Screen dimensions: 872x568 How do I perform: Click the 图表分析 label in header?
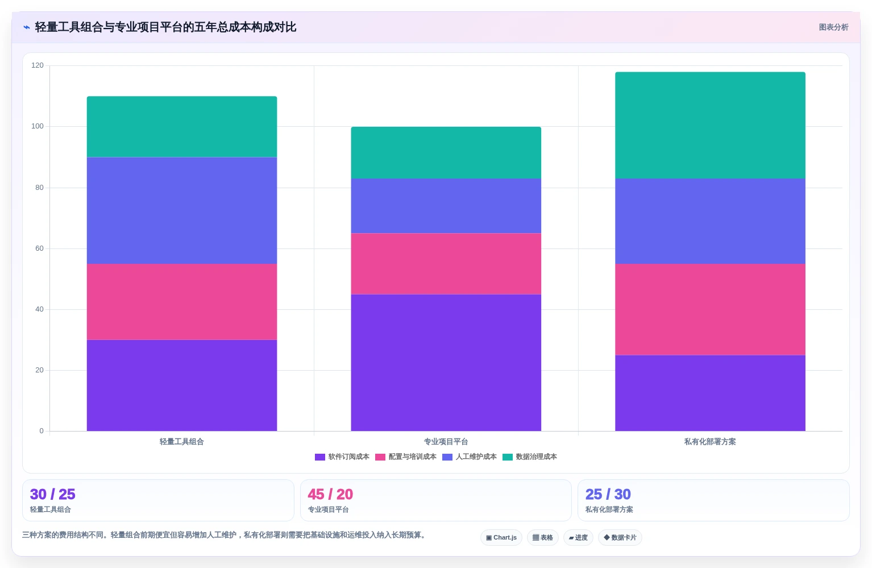tap(833, 27)
